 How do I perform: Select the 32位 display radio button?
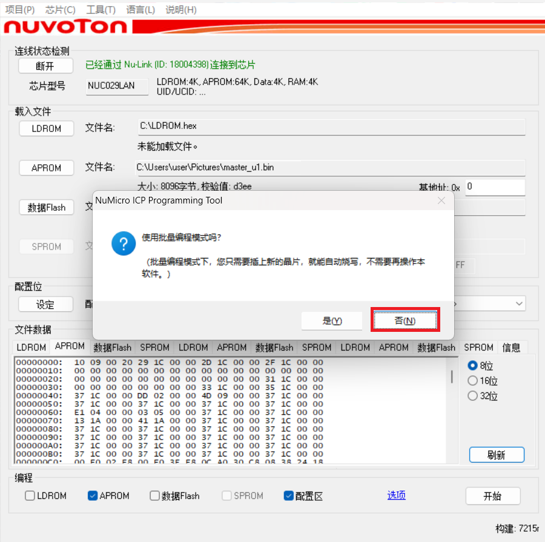point(473,396)
